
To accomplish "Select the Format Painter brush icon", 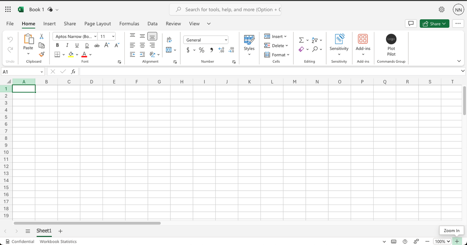I will [42, 54].
